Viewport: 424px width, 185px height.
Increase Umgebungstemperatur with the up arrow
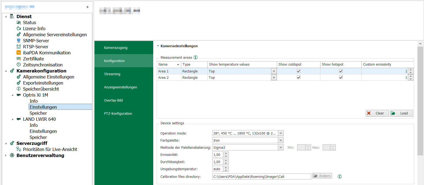(x=226, y=167)
